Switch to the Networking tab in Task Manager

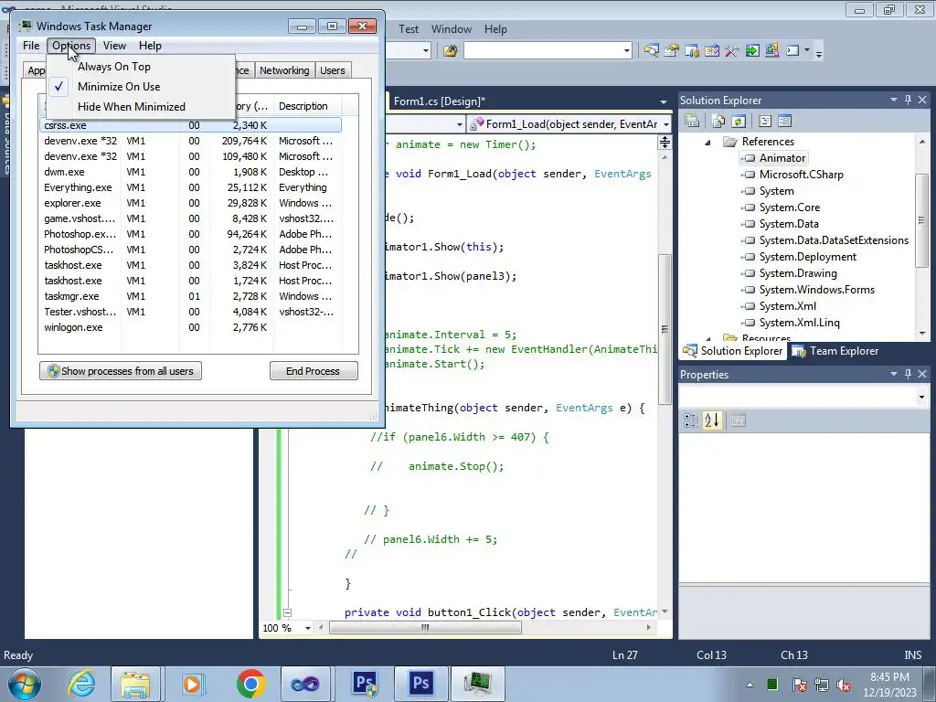coord(284,70)
